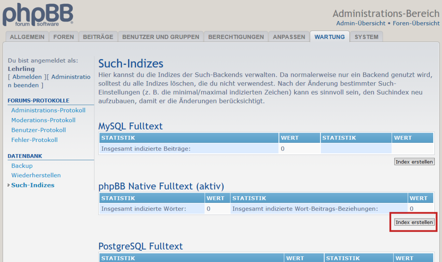Screen dimensions: 442x262
Task: Click the value 0 beside indizierte Wörter
Action: 208,209
